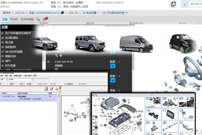This screenshot has height=135, width=202.
Task: Open the 底盘 LE44M8HB0ML109132 breadcrumb link
Action: coord(44,13)
